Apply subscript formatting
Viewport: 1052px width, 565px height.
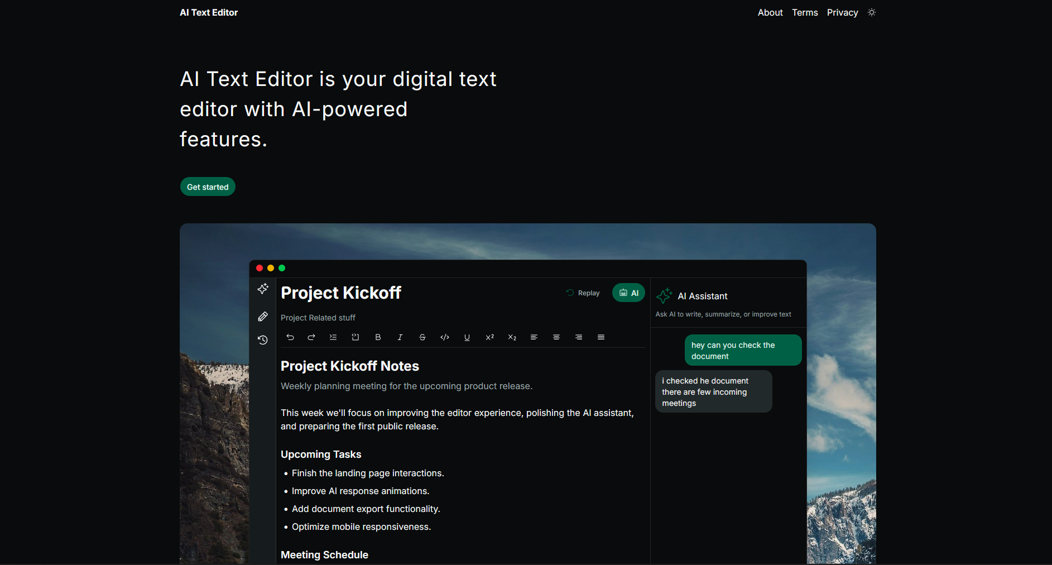tap(512, 337)
